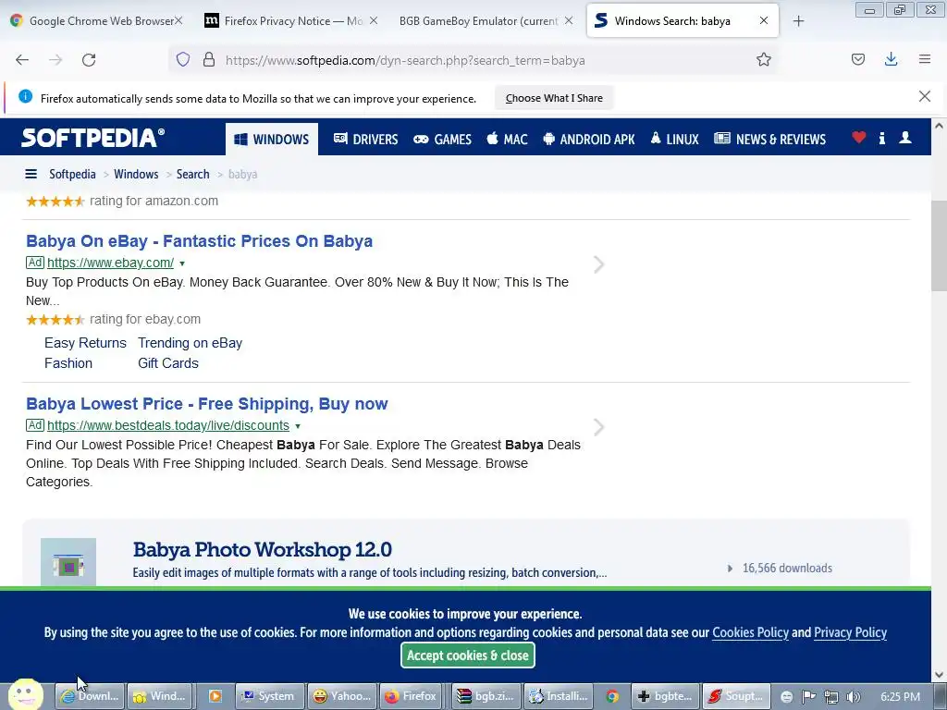The width and height of the screenshot is (947, 710).
Task: Open the user account icon in Softpedia header
Action: [x=905, y=138]
